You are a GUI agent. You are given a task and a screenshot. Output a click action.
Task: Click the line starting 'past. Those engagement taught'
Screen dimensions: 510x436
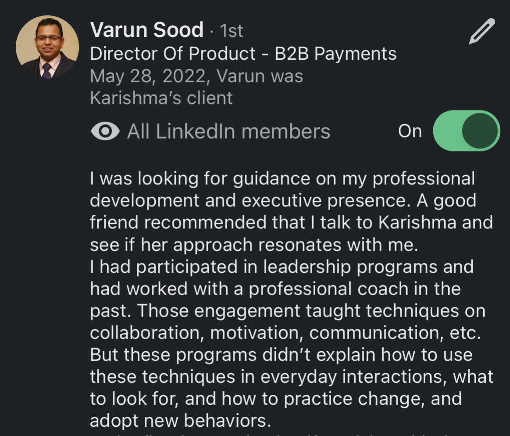287,311
